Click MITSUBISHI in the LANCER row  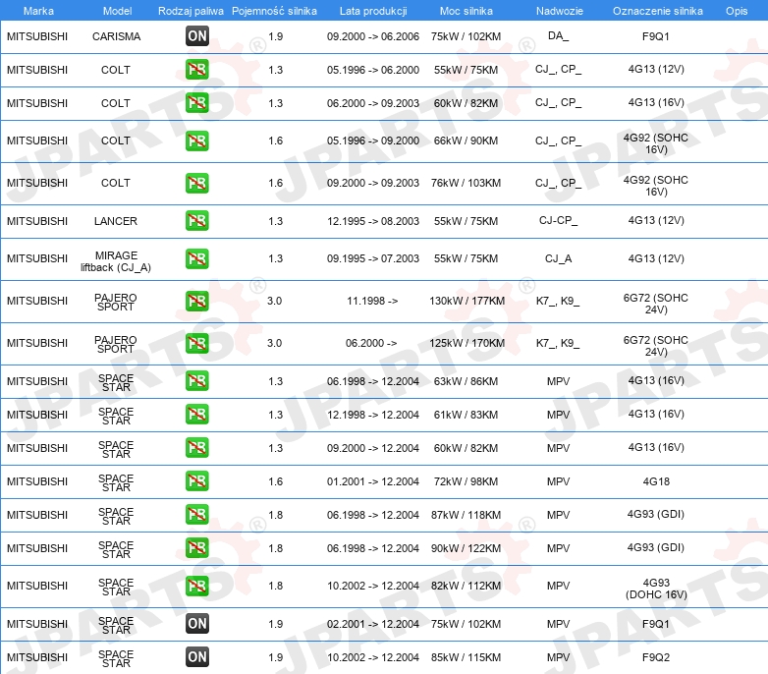click(x=37, y=221)
